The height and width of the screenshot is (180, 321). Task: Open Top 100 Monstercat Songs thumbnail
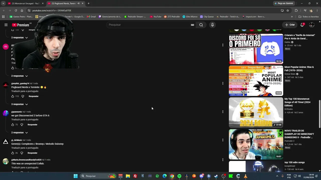[x=256, y=112]
